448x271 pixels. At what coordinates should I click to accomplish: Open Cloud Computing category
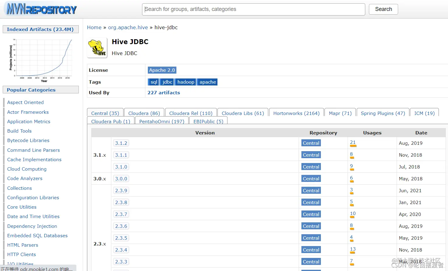(27, 169)
